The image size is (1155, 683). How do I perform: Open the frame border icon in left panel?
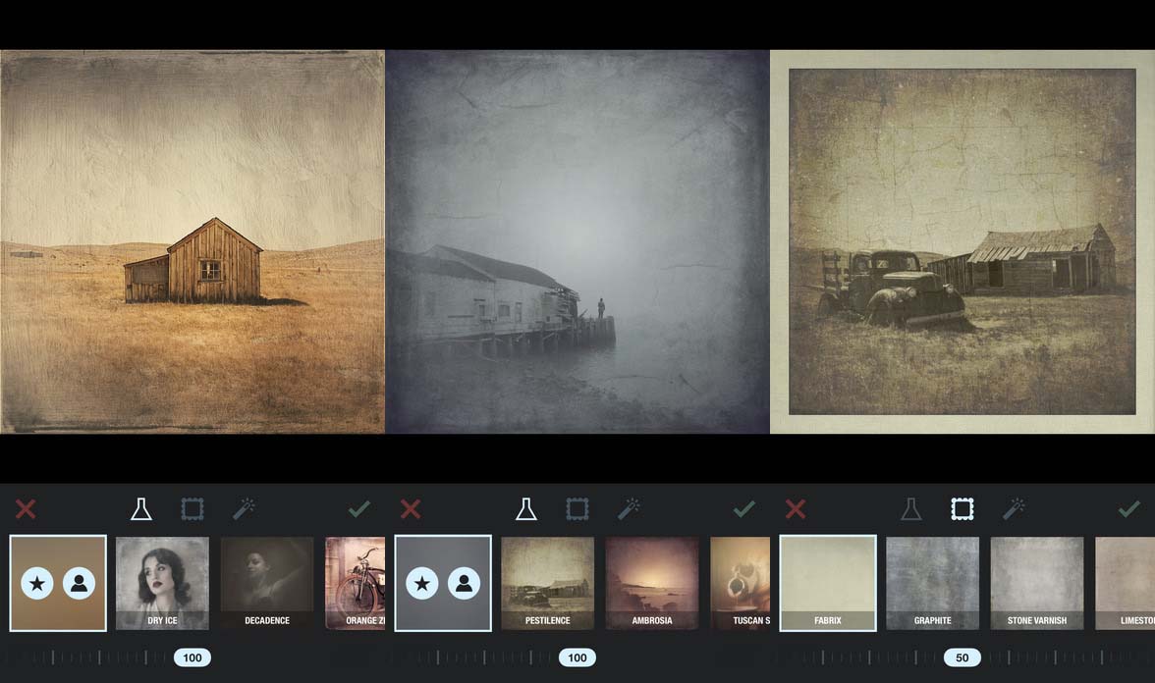192,508
